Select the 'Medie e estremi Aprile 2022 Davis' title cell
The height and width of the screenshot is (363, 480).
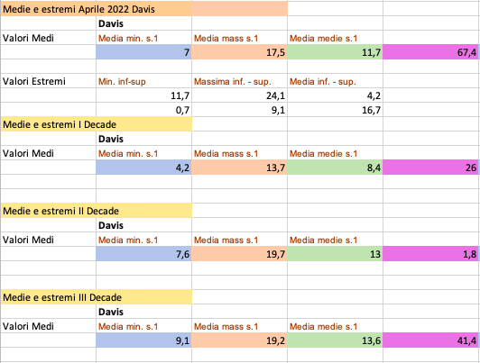pyautogui.click(x=97, y=9)
